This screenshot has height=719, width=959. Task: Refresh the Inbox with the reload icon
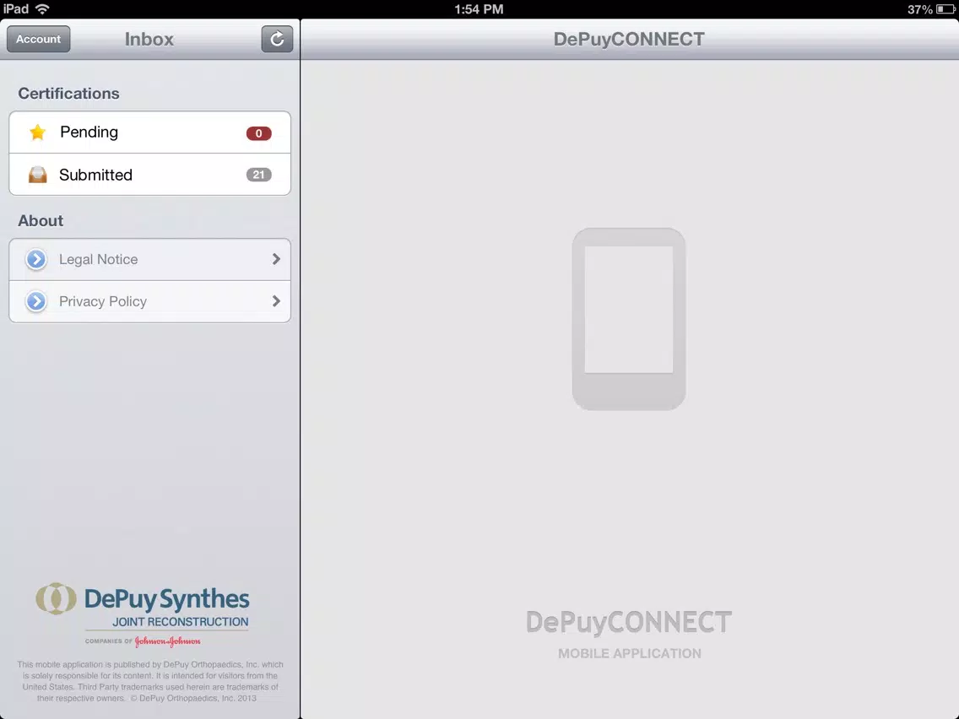point(277,39)
